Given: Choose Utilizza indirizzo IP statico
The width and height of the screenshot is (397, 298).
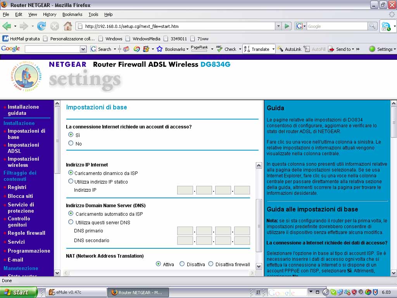Looking at the screenshot, I should tap(71, 181).
